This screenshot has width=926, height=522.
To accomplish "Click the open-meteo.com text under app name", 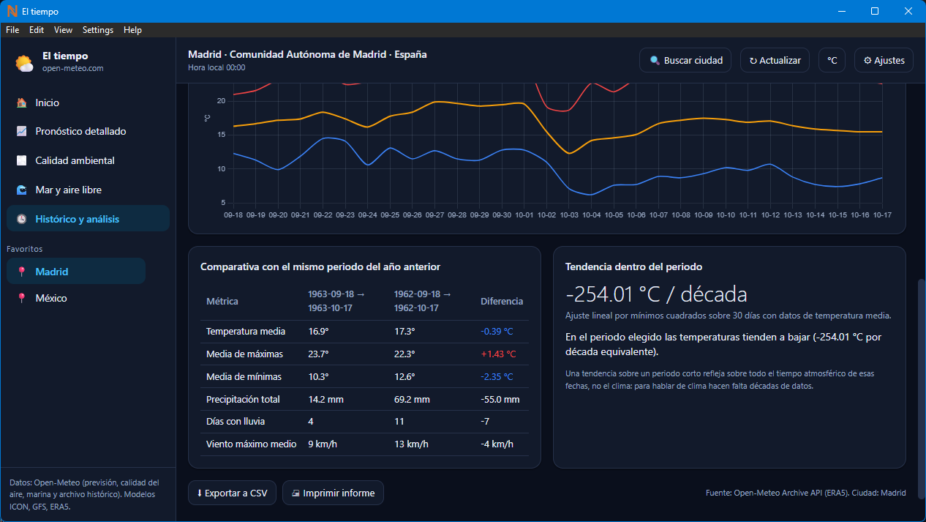I will pyautogui.click(x=73, y=68).
